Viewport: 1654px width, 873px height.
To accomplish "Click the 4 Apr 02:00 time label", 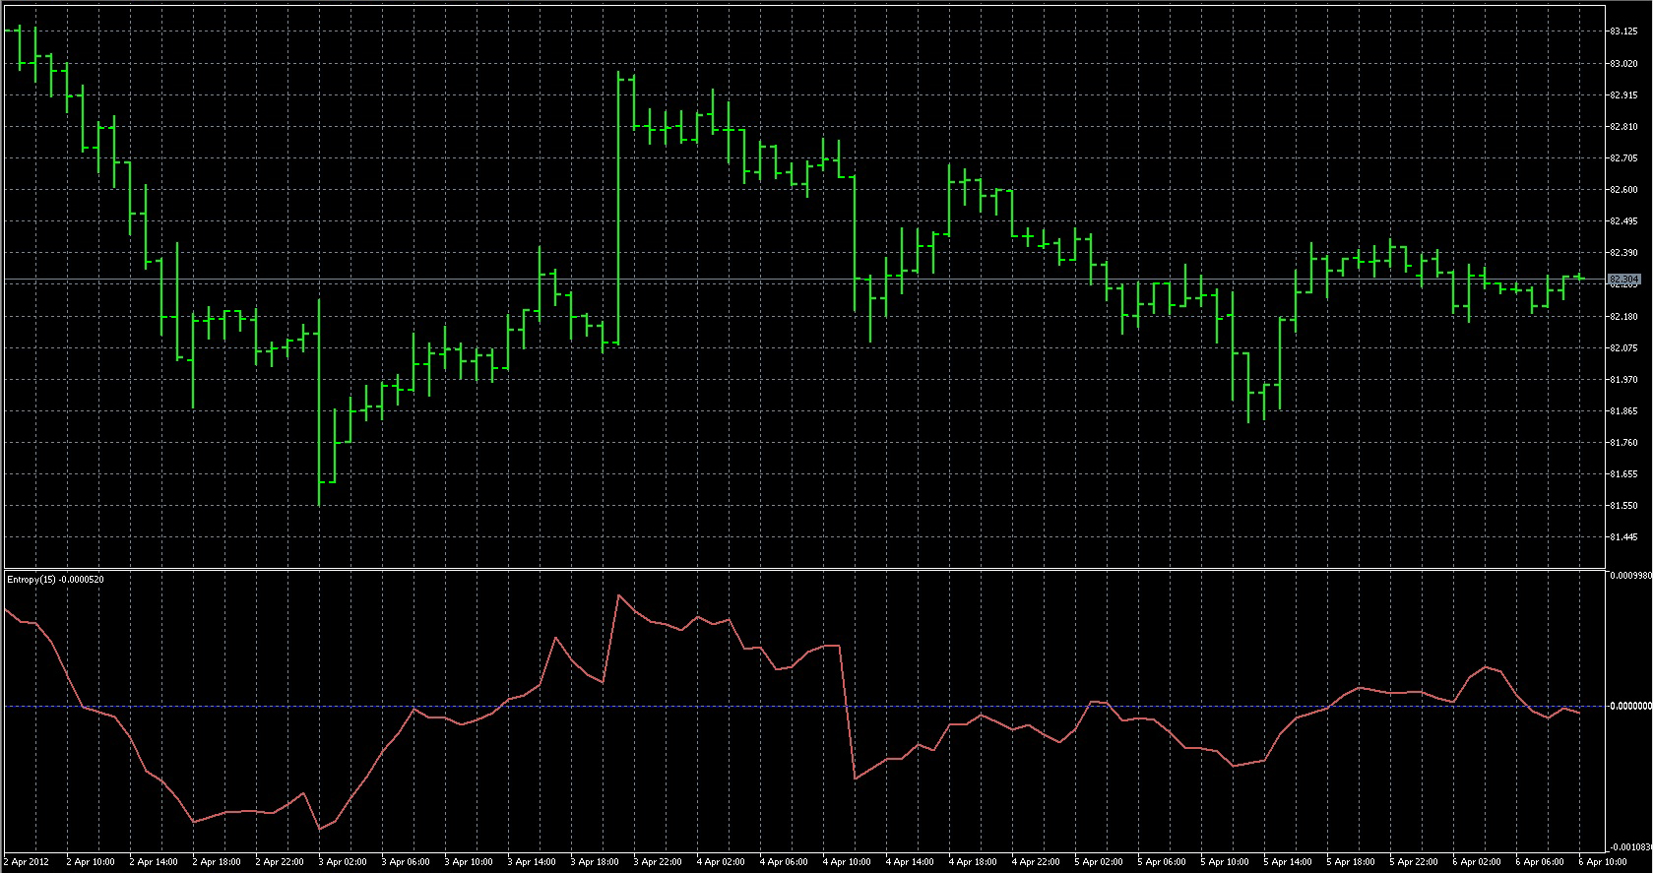I will [x=721, y=862].
